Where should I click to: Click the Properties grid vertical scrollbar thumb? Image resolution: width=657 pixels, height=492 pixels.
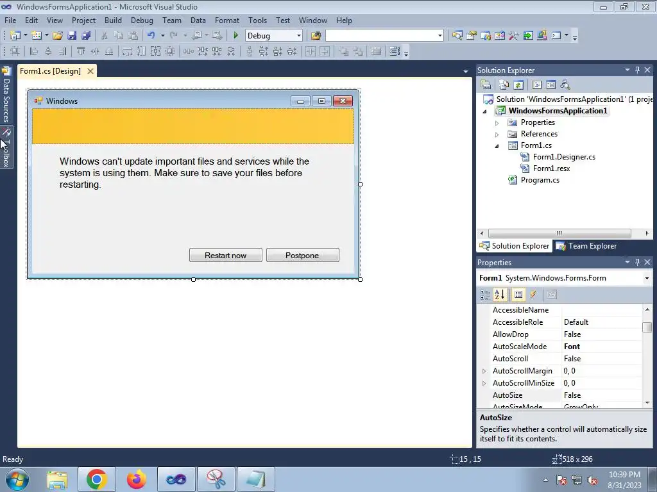[x=647, y=327]
